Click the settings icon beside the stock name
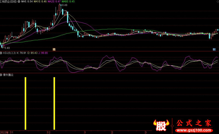 19,2
